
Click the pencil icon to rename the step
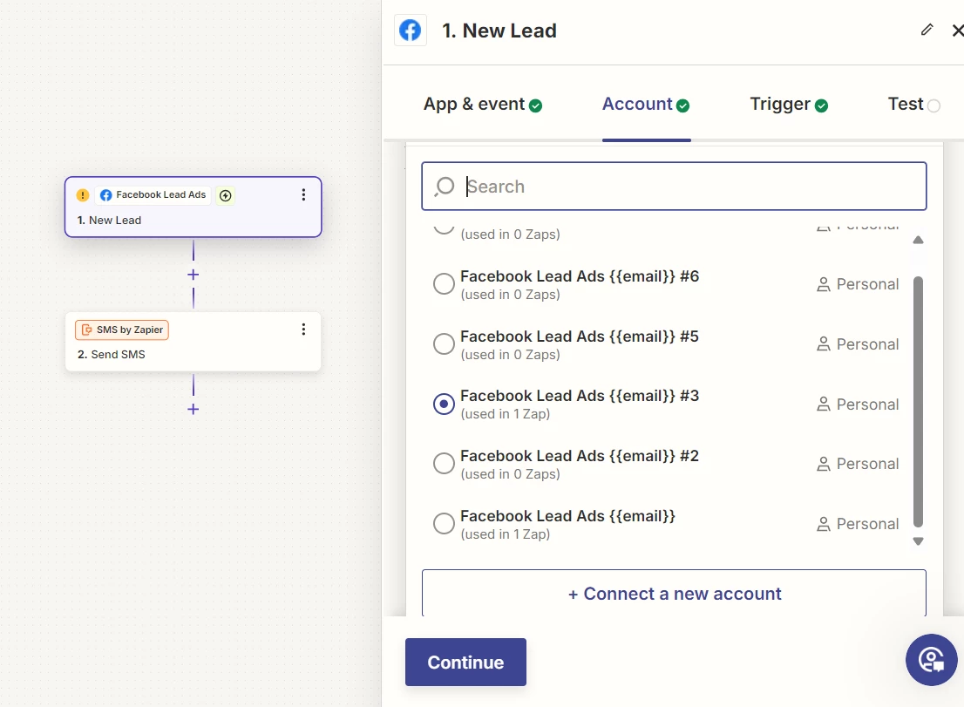[927, 30]
